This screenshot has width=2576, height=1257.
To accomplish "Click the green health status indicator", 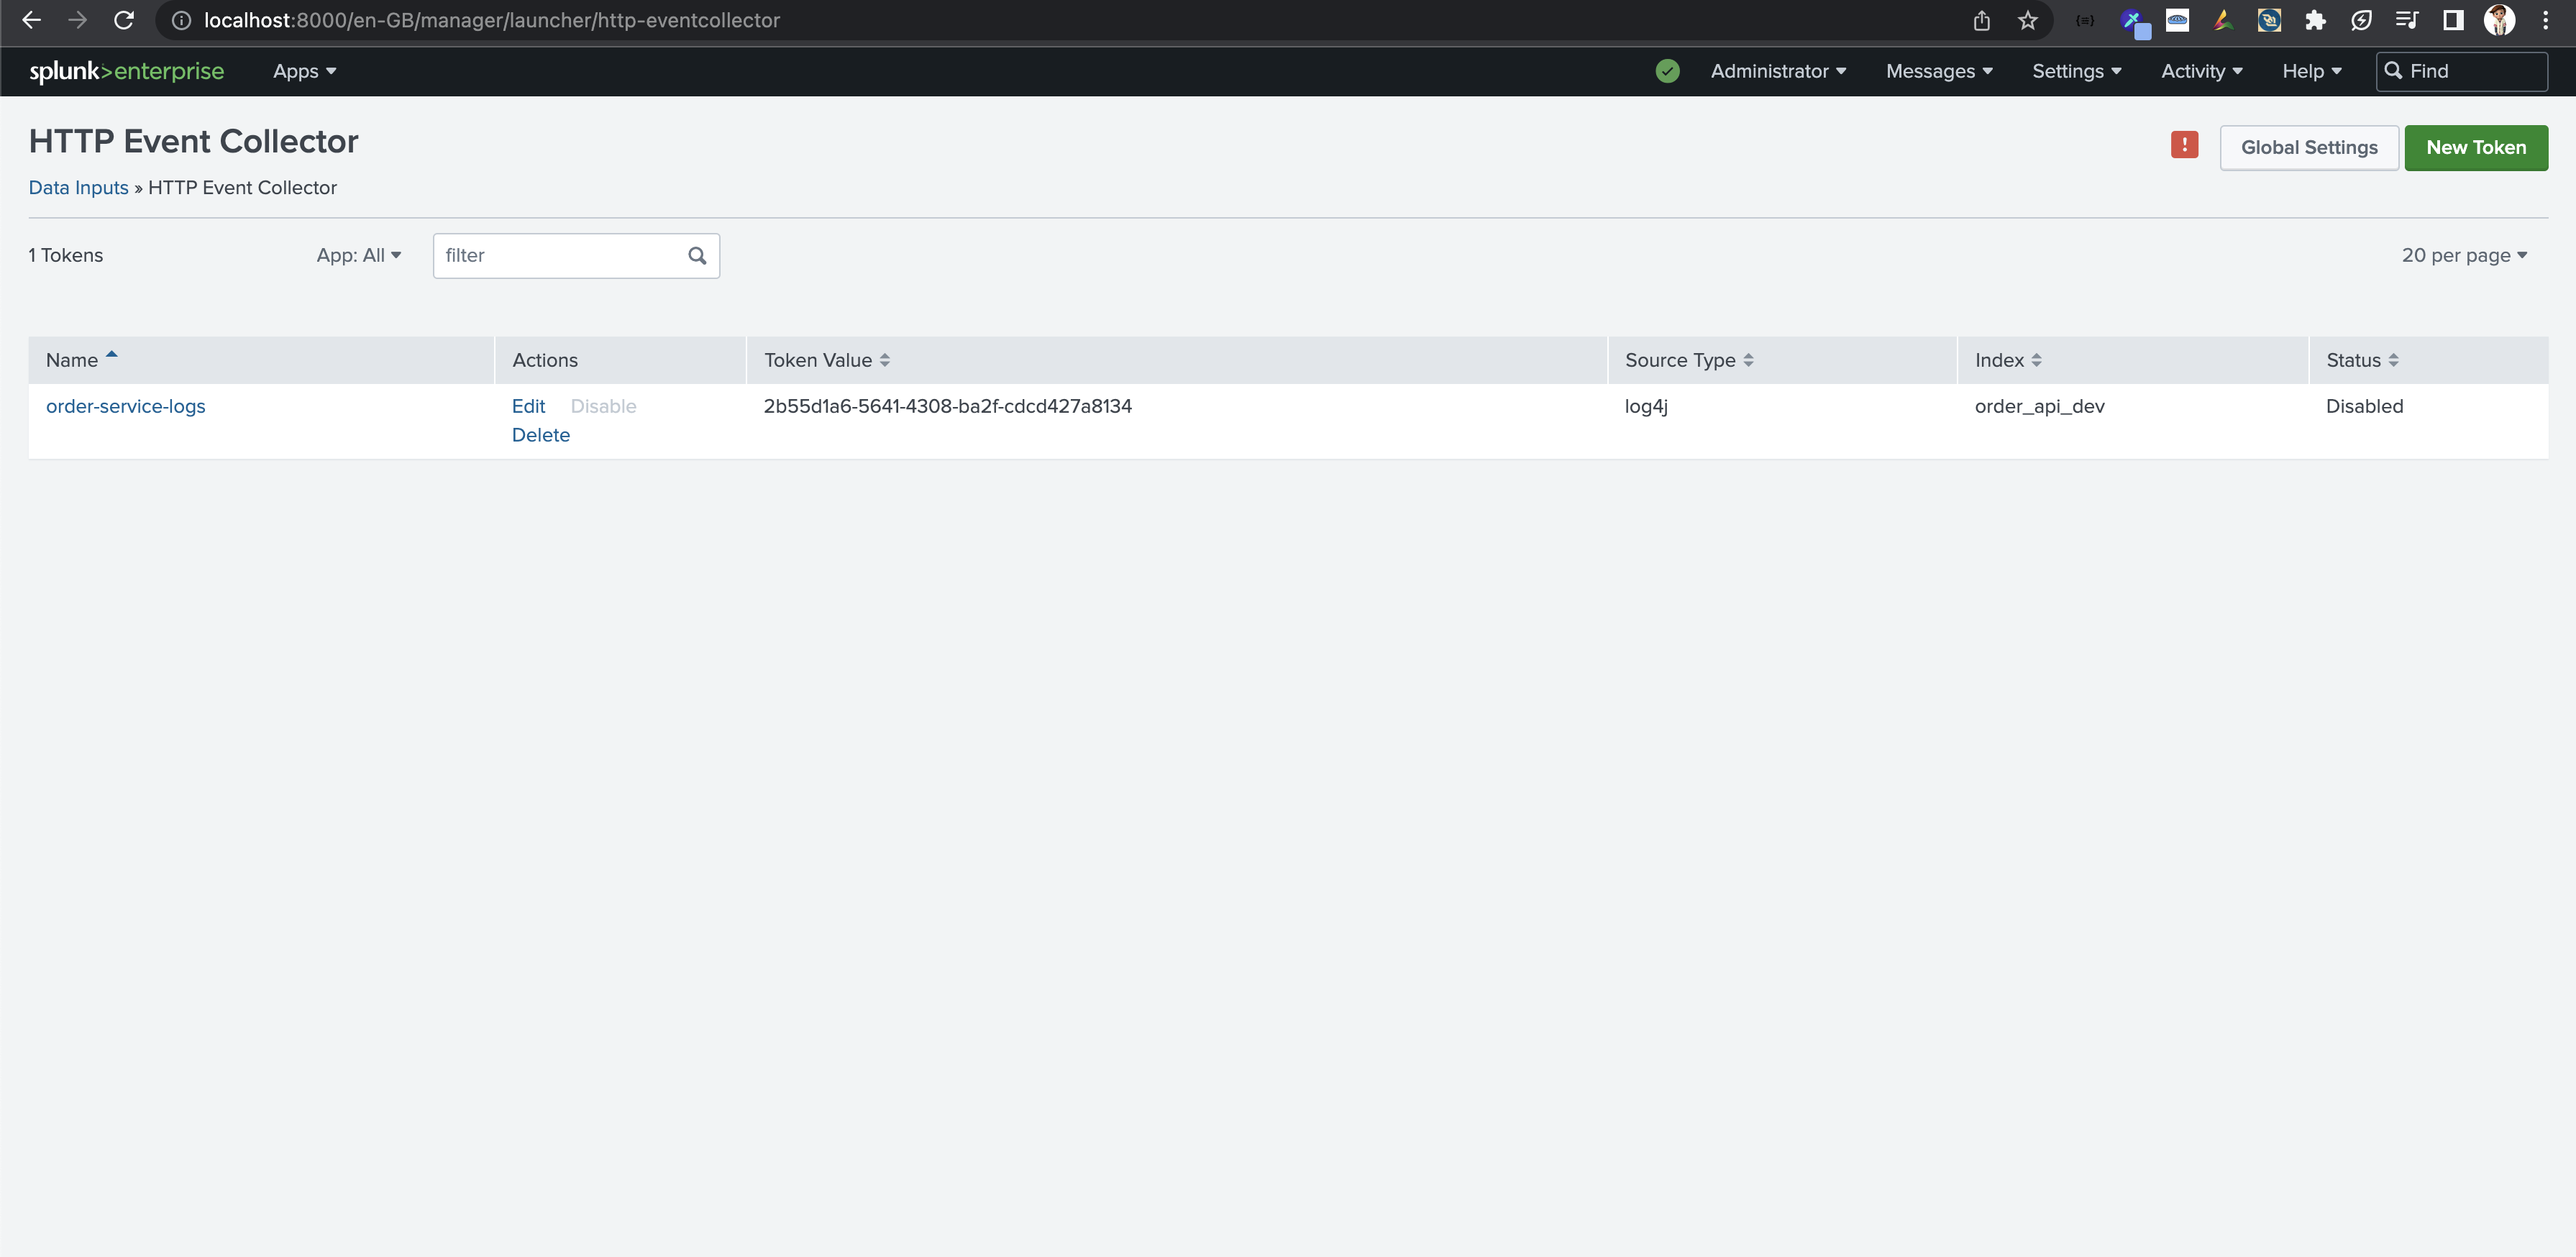I will tap(1668, 71).
